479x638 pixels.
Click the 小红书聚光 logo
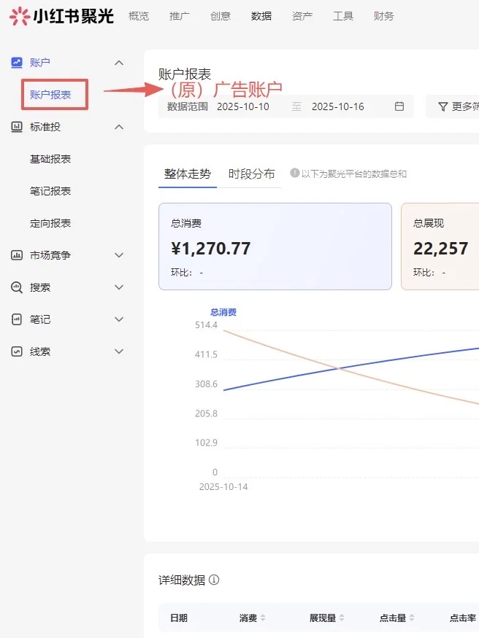tap(61, 16)
